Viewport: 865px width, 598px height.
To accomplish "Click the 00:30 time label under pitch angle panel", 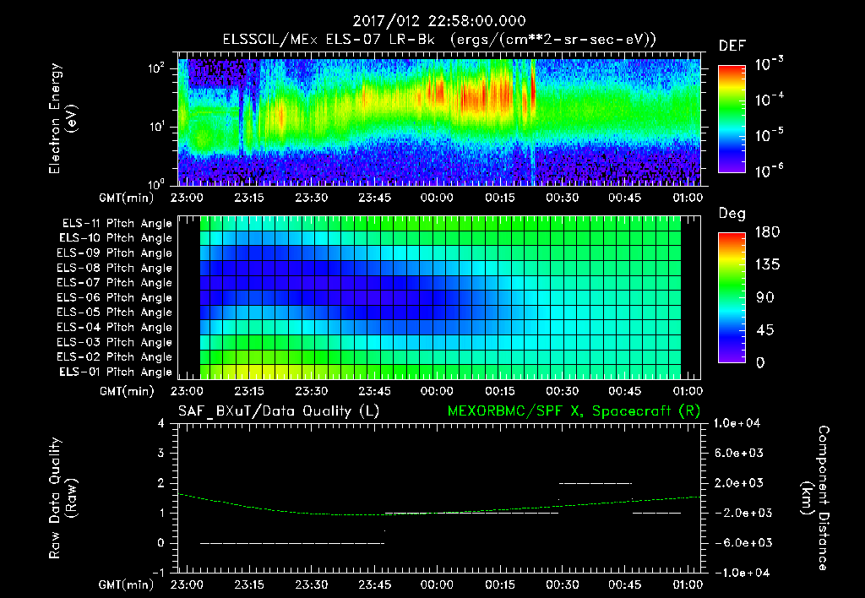I will pos(562,391).
